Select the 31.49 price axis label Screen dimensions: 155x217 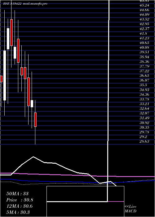click(x=144, y=118)
